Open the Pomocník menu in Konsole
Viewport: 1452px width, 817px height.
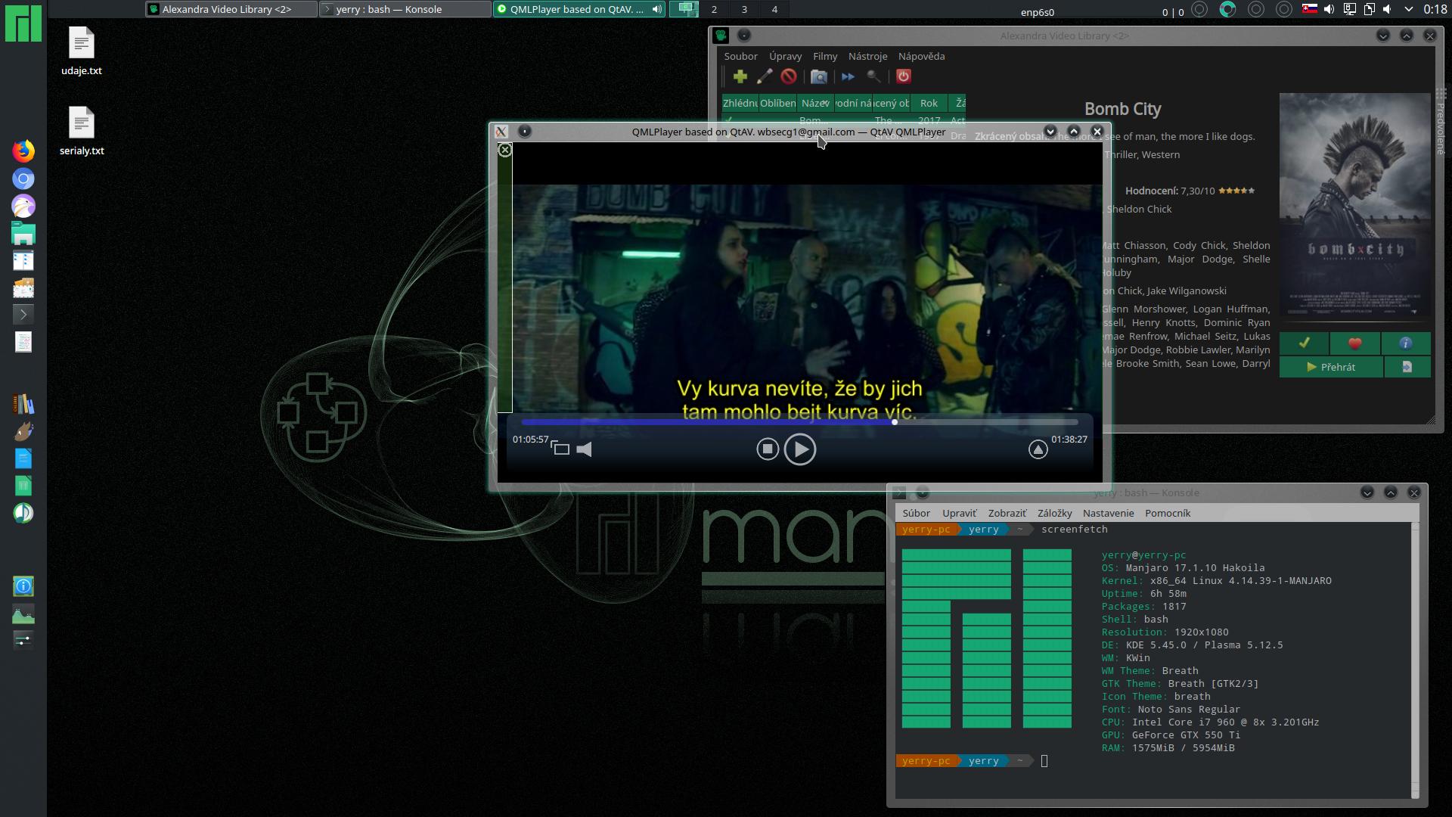[1167, 513]
